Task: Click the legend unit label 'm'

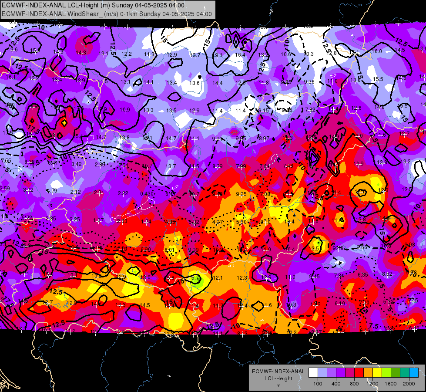Action: pyautogui.click(x=278, y=385)
